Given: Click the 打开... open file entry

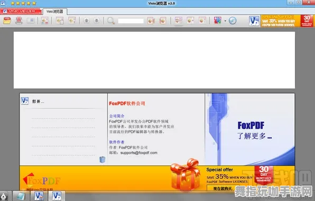Looking at the screenshot, I should (38, 101).
